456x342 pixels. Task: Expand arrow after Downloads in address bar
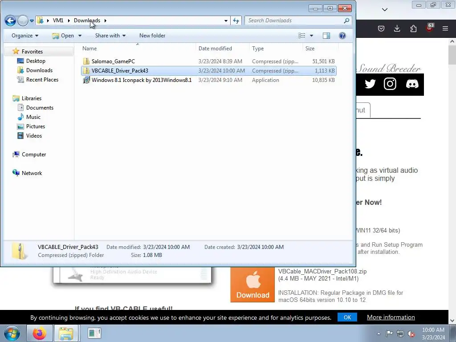(x=105, y=20)
